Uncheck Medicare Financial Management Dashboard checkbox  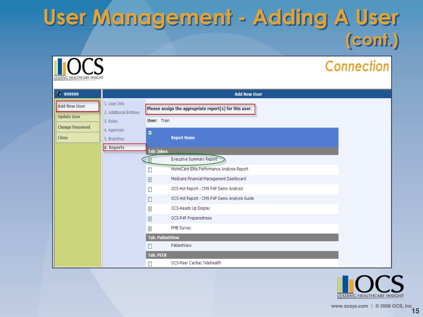click(150, 180)
